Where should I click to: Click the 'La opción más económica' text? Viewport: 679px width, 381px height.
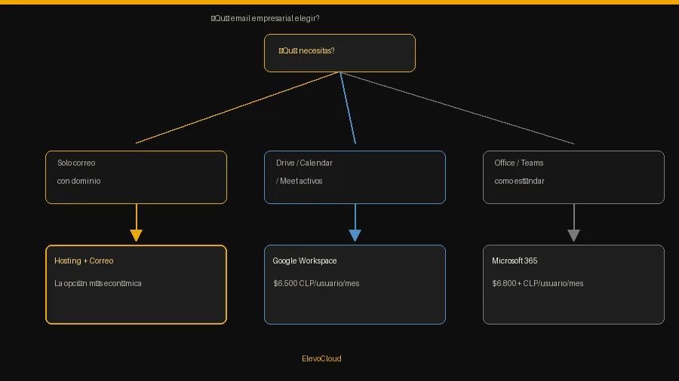click(x=98, y=283)
